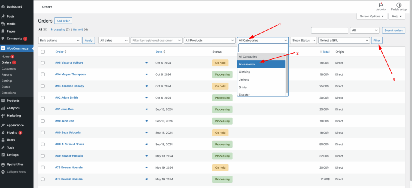Check the box for order #93 Annelise Canopy
The image size is (412, 188).
(x=43, y=86)
